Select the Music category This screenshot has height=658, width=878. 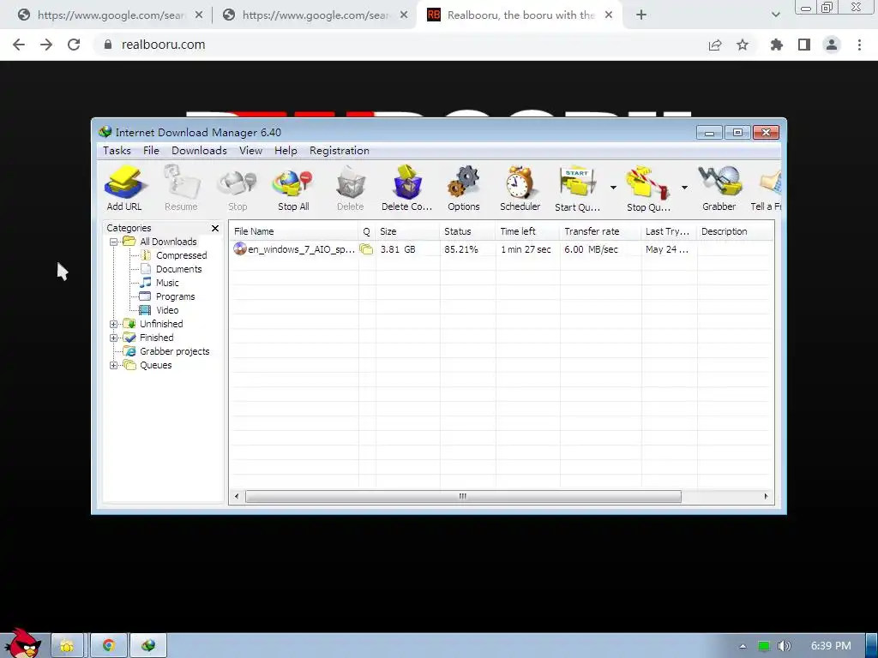point(167,283)
